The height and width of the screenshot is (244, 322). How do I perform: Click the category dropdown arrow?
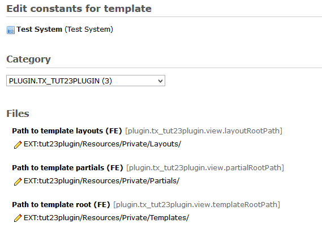pos(160,81)
